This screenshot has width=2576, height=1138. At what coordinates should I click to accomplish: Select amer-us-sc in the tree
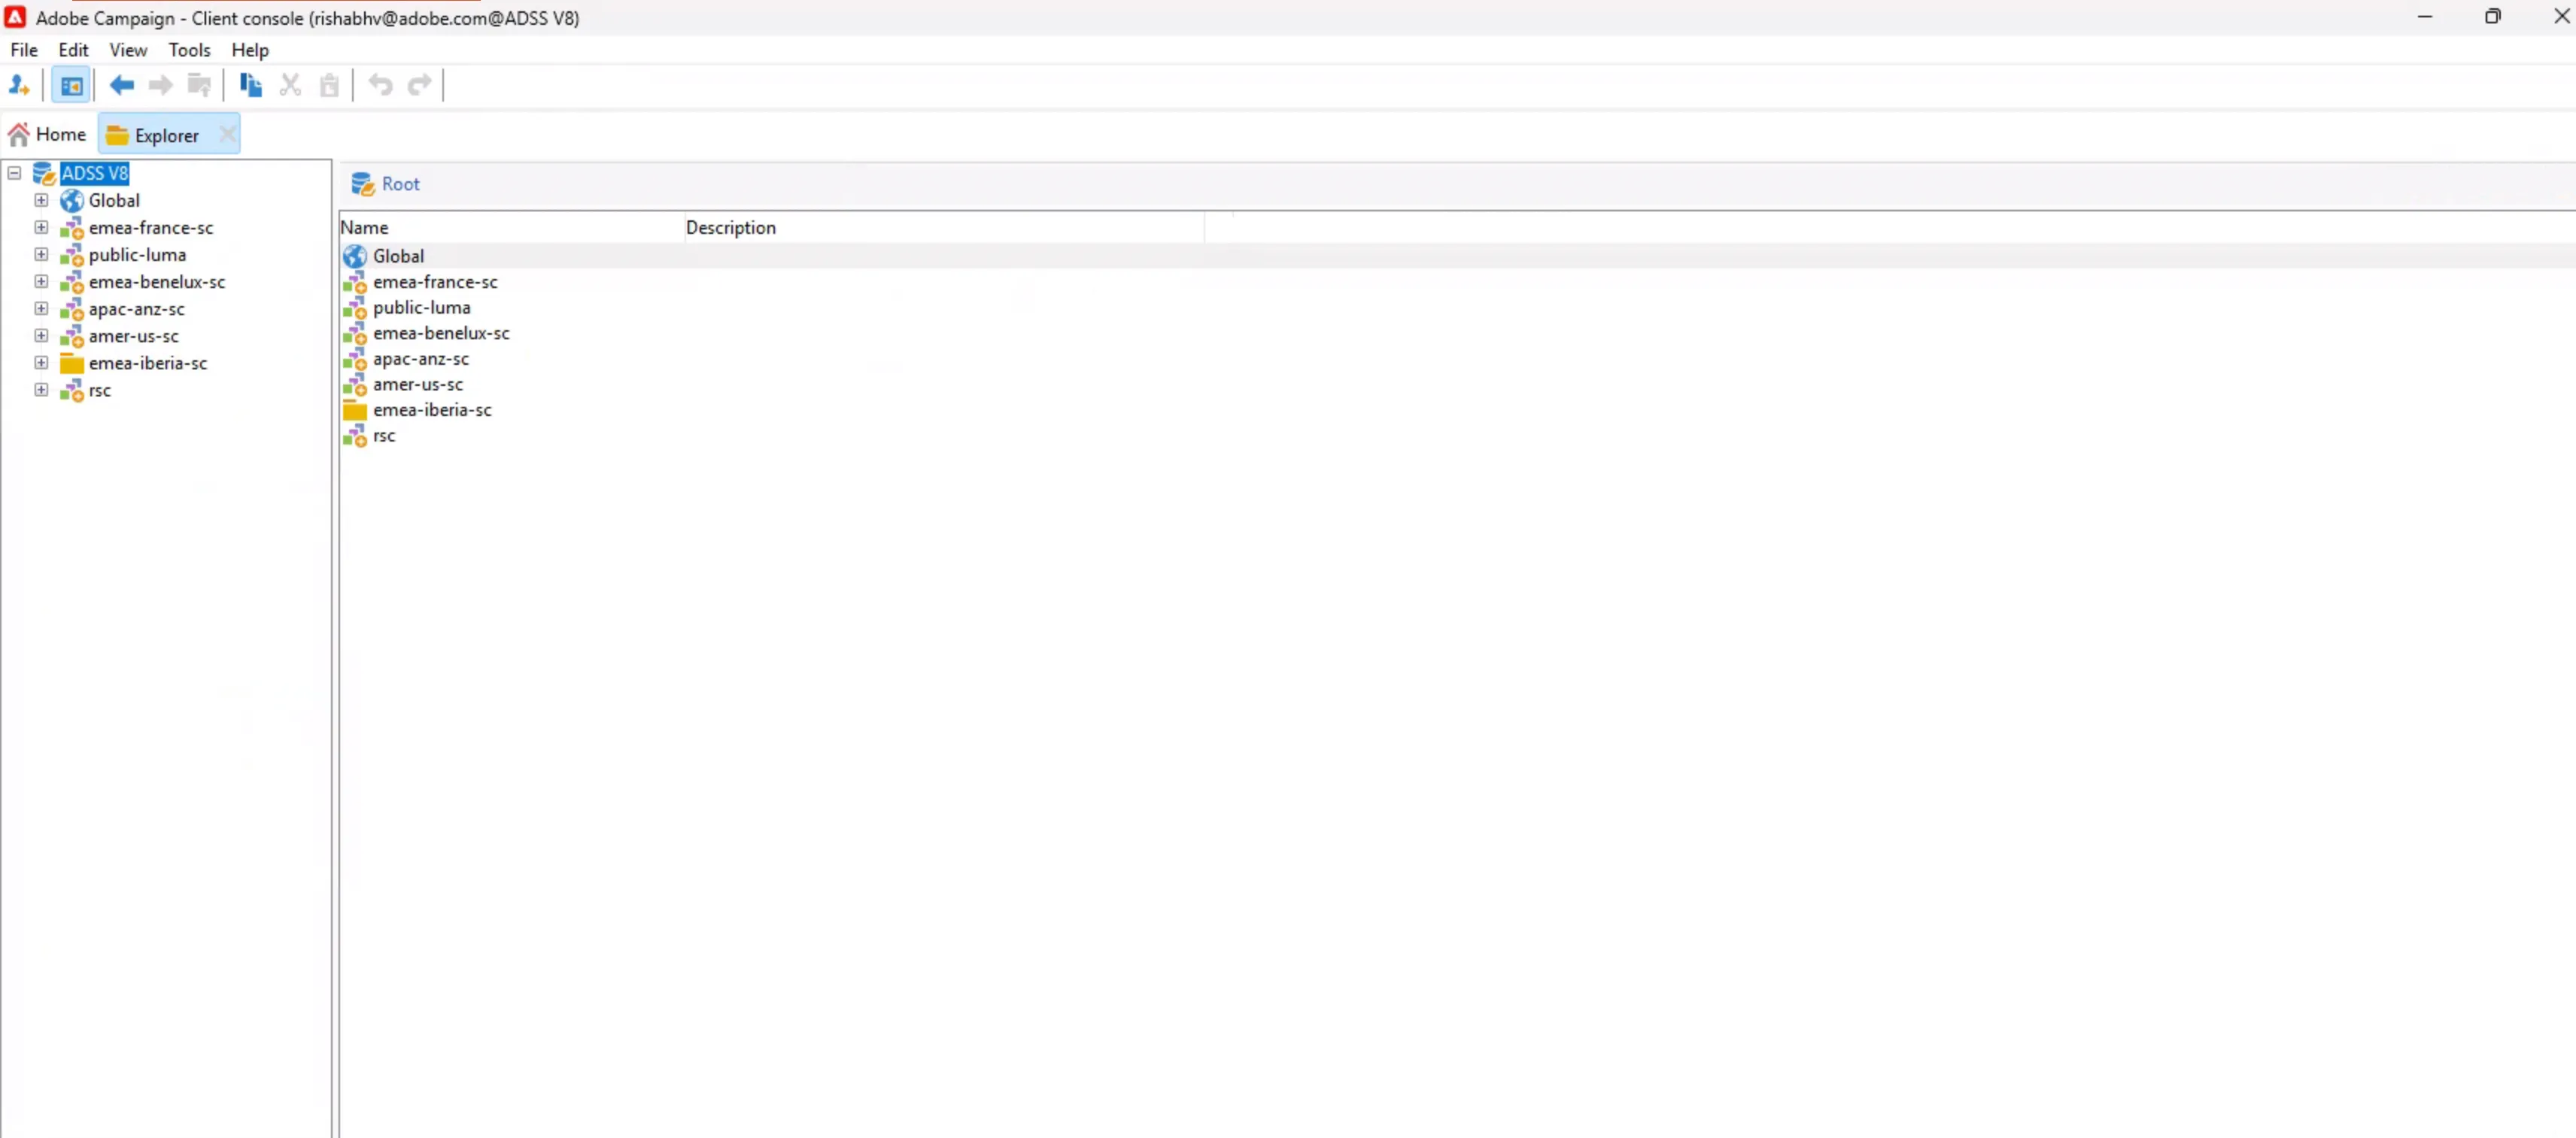pyautogui.click(x=134, y=336)
